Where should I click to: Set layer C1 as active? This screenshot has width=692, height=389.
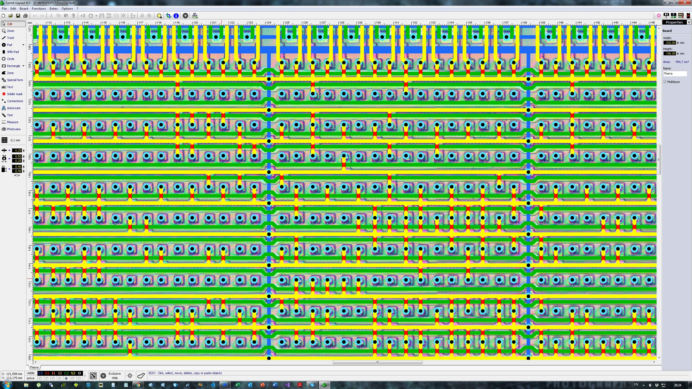coord(41,378)
